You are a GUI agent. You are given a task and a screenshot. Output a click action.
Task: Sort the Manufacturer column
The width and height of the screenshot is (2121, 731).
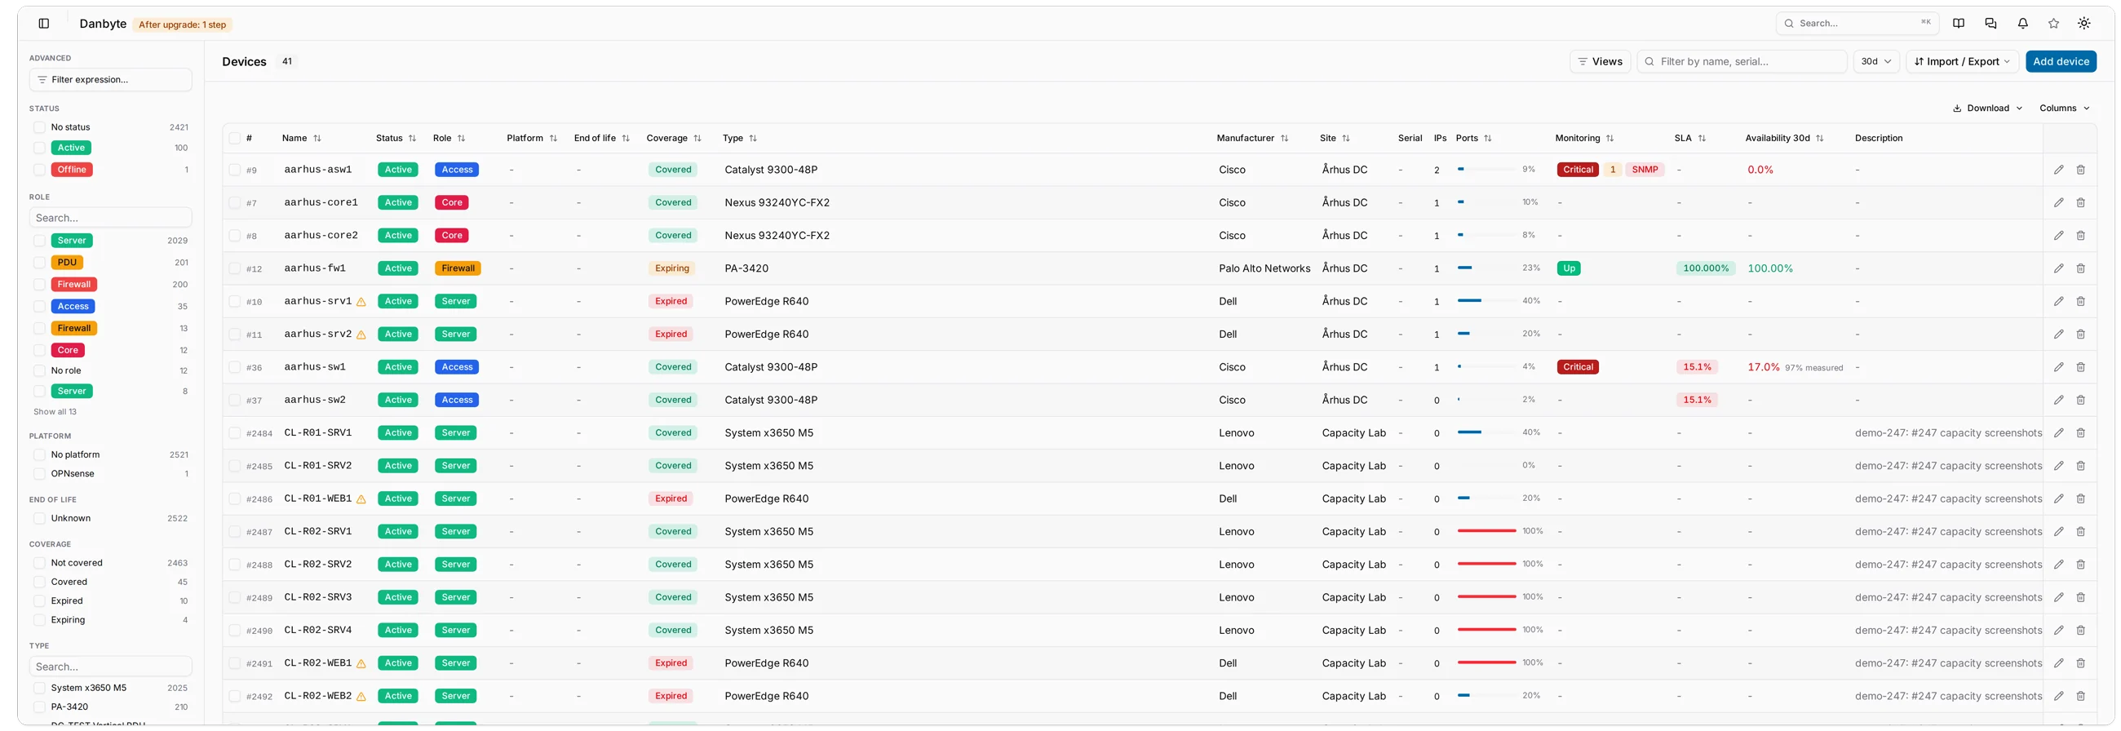click(x=1284, y=139)
